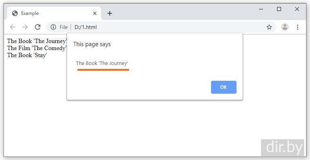310x160 pixels.
Task: Open the user profile avatar
Action: pos(285,27)
